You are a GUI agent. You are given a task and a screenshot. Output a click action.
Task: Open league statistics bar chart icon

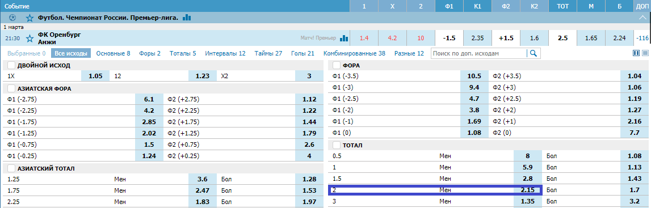pos(187,18)
